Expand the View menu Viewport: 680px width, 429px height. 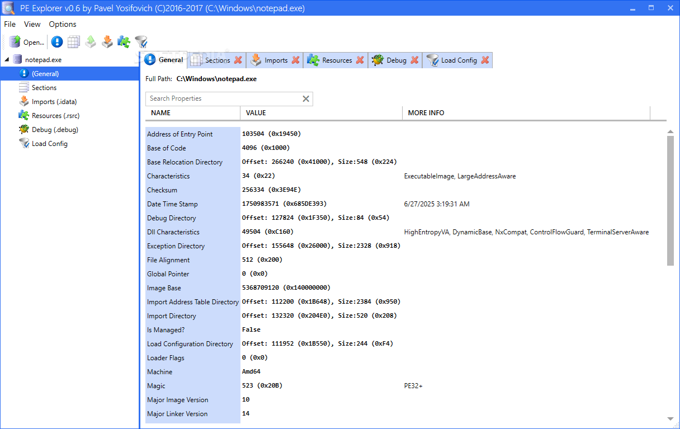(x=32, y=24)
